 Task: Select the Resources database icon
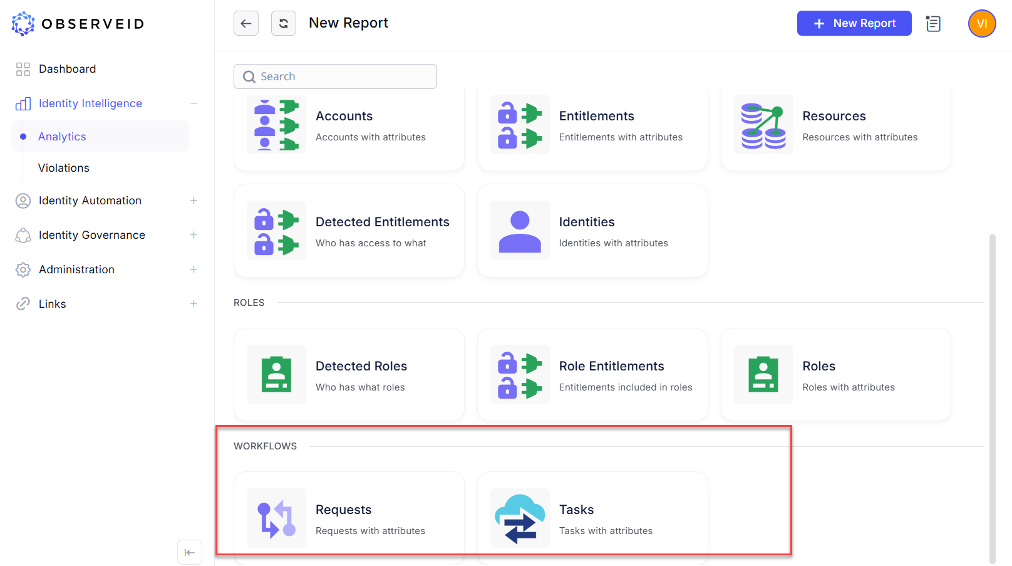point(763,124)
